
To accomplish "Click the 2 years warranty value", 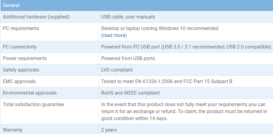I will [109, 130].
